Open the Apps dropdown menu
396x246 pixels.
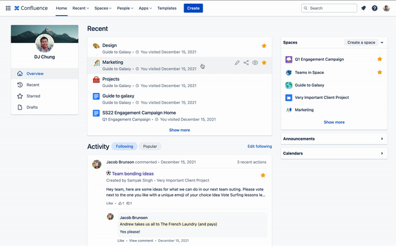pyautogui.click(x=145, y=8)
